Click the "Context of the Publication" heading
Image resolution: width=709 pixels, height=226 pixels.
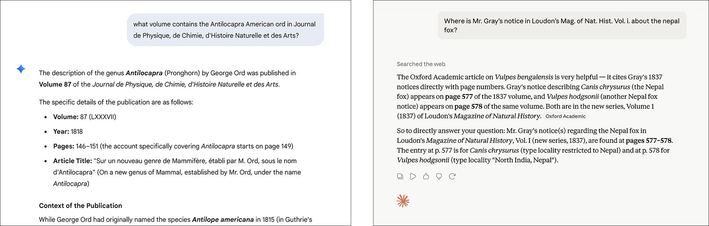80,206
